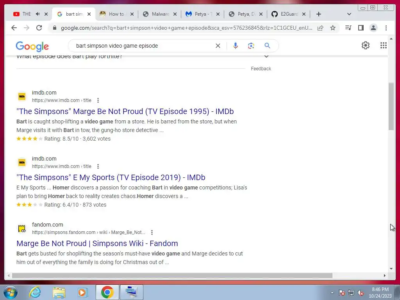Expand the Bart Fortnite question
This screenshot has height=300, width=400.
click(x=266, y=56)
